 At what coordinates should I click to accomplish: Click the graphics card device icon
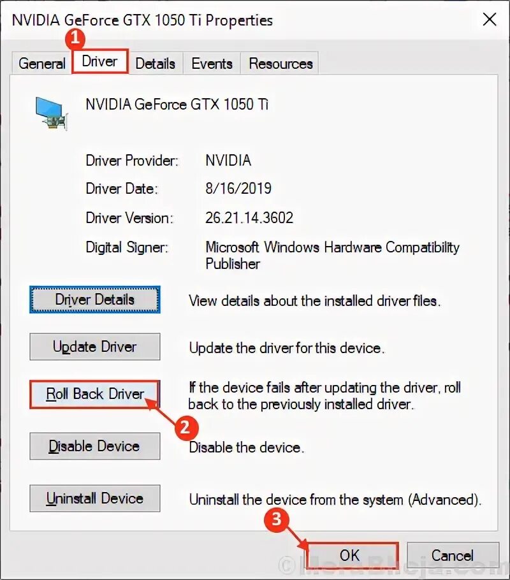pos(52,113)
